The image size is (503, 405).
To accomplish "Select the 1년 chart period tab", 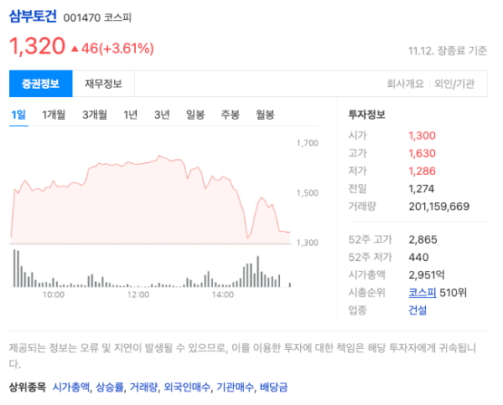I will point(131,115).
